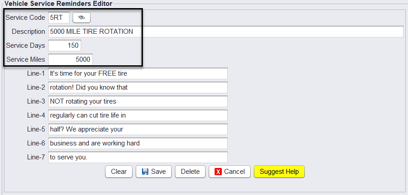Click the Description label text
This screenshot has width=408, height=195.
tap(28, 32)
